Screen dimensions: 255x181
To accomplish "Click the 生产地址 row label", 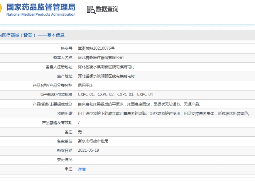I will click(64, 76).
